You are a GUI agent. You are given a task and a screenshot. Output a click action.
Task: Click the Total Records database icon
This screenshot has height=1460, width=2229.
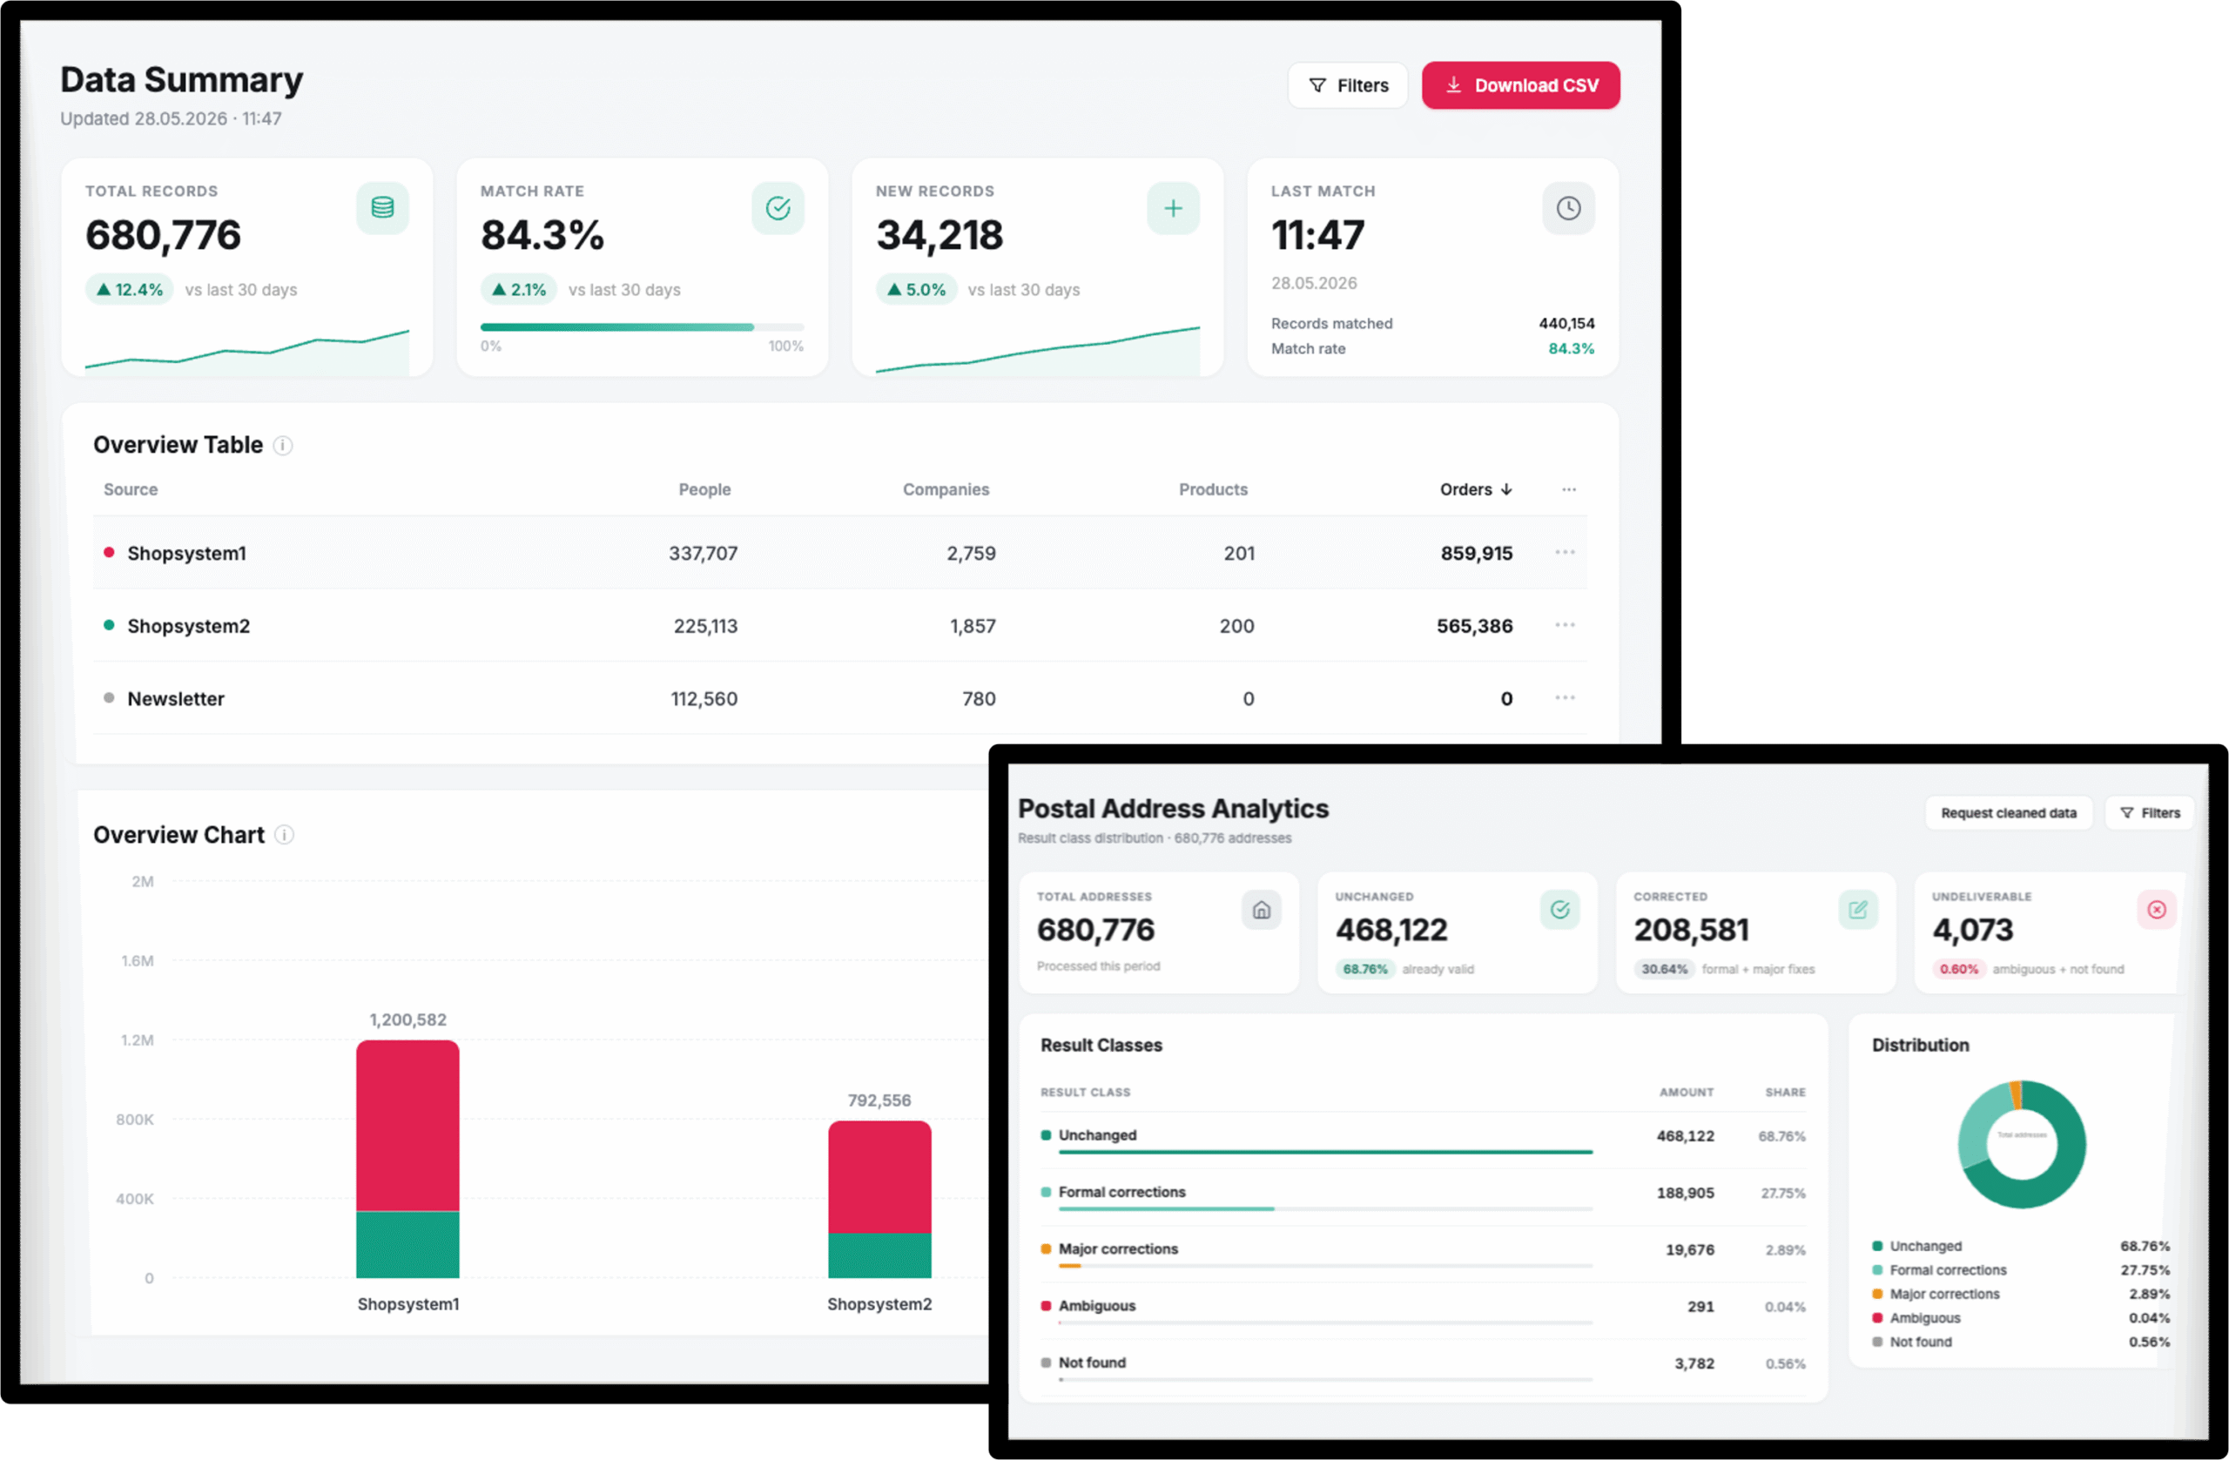click(382, 208)
